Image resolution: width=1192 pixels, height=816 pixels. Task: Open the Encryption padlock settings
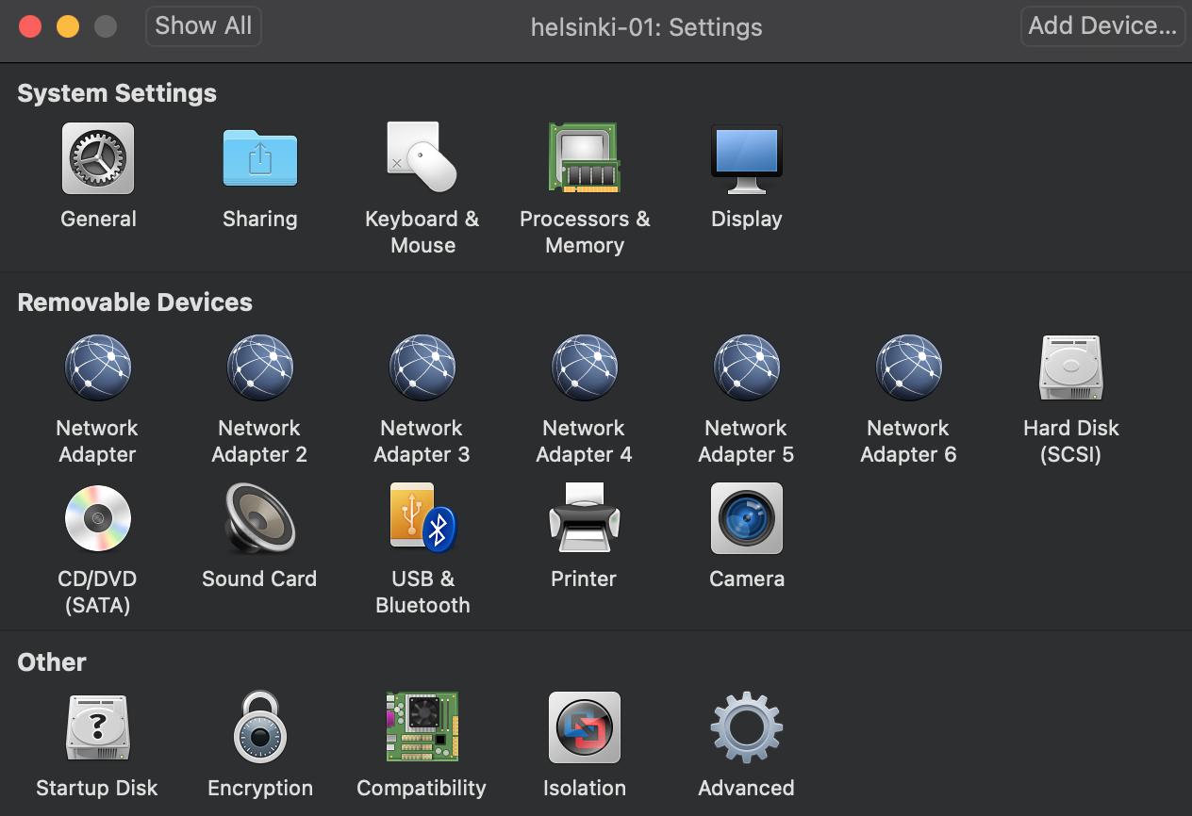click(x=260, y=728)
